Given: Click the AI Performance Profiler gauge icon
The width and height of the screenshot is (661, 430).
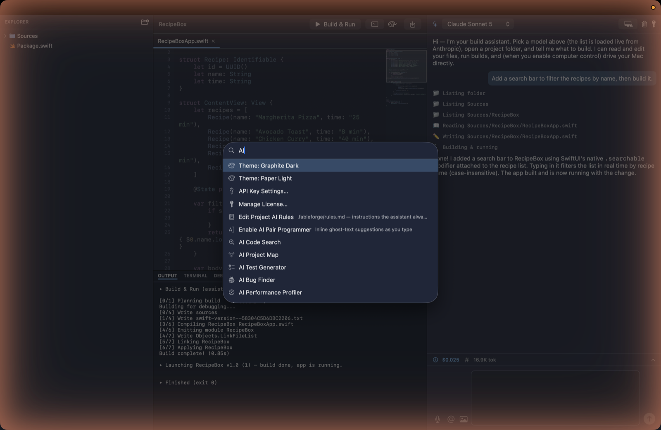Looking at the screenshot, I should [231, 292].
